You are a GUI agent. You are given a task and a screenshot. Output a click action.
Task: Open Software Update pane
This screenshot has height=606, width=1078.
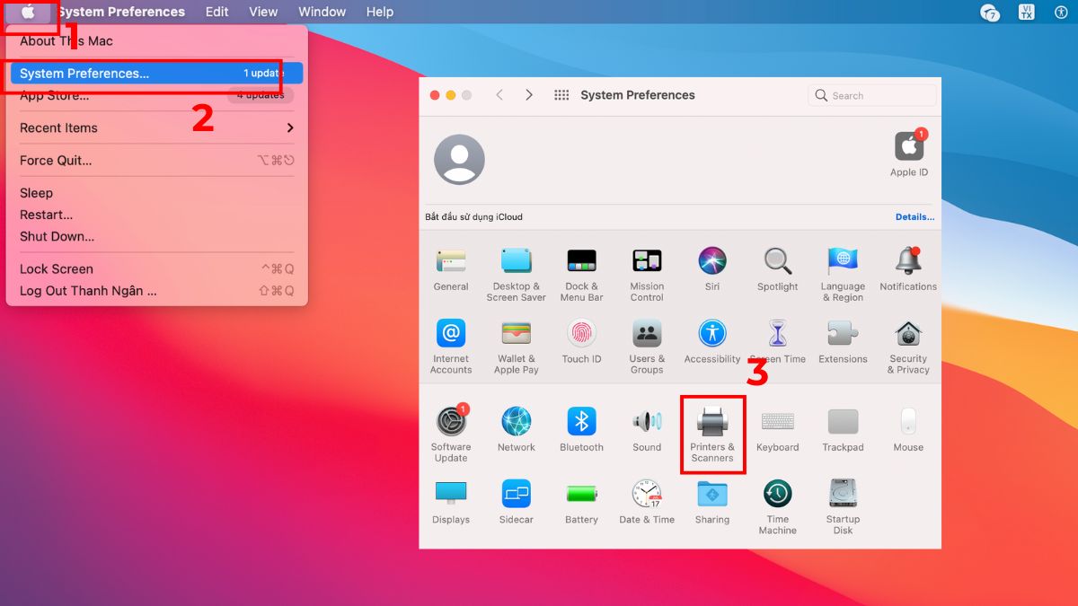click(x=451, y=434)
